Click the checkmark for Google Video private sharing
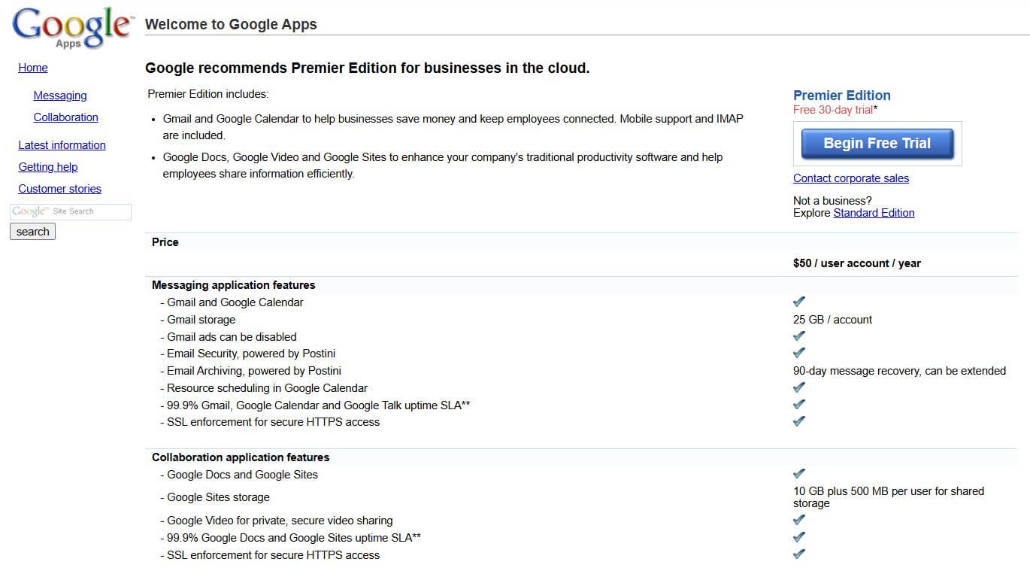The image size is (1030, 577). tap(798, 519)
